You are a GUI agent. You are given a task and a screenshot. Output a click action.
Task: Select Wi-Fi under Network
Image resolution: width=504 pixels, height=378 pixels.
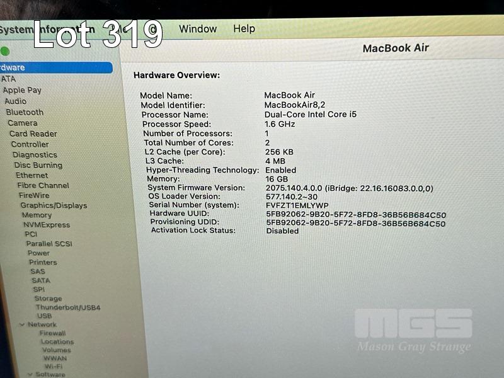point(53,366)
